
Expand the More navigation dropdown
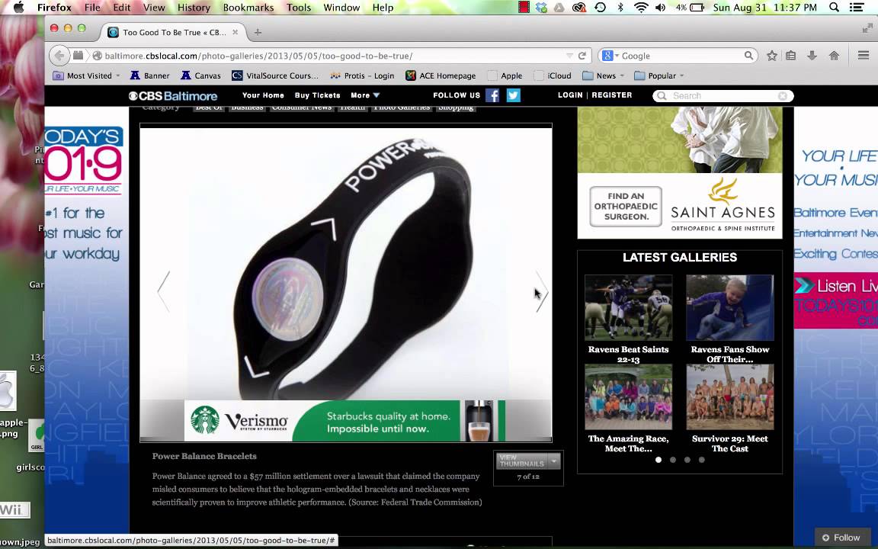pyautogui.click(x=365, y=95)
